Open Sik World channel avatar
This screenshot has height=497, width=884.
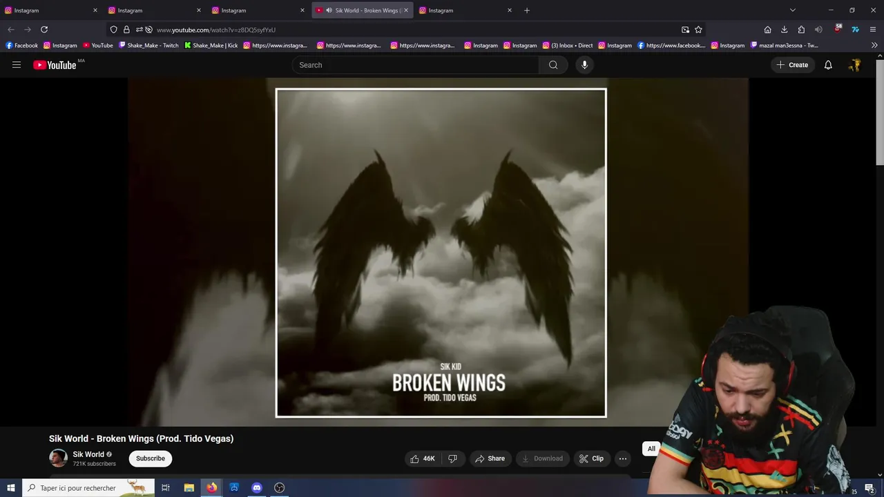coord(58,458)
